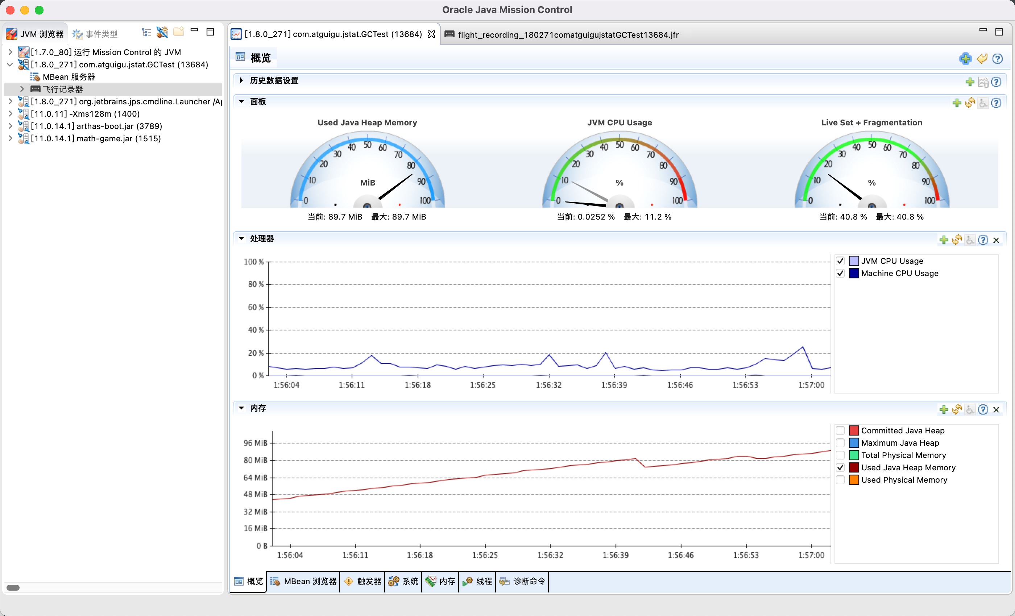Switch to the 线程 bottom tab
Screen dimensions: 1015x616
point(477,581)
